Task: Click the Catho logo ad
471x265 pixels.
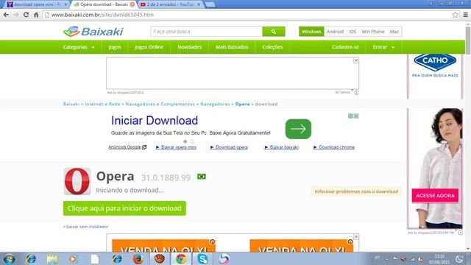Action: tap(435, 62)
